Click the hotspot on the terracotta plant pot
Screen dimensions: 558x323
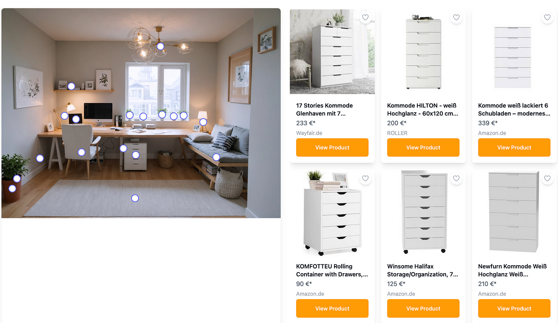[12, 188]
